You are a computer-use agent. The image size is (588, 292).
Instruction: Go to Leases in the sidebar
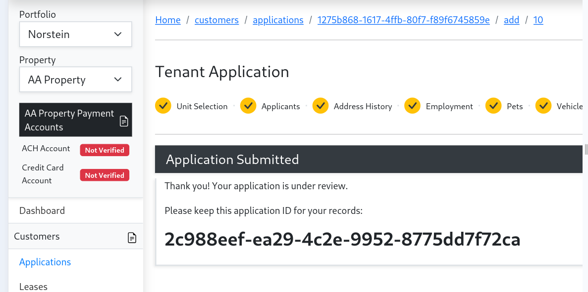(x=33, y=286)
